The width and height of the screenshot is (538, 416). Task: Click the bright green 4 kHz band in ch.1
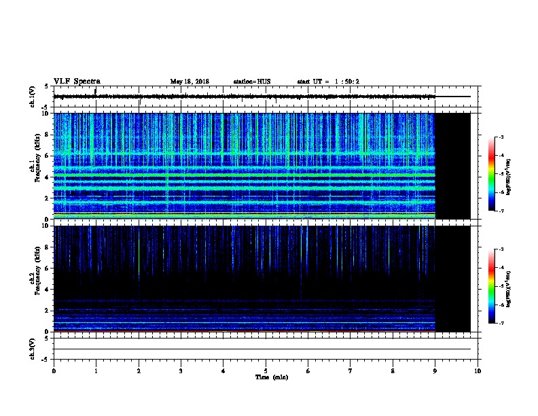pyautogui.click(x=245, y=175)
